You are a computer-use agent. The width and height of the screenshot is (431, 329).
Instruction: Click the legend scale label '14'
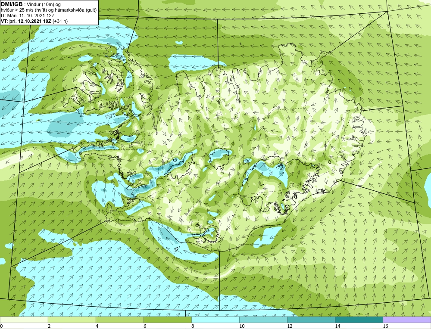337,326
